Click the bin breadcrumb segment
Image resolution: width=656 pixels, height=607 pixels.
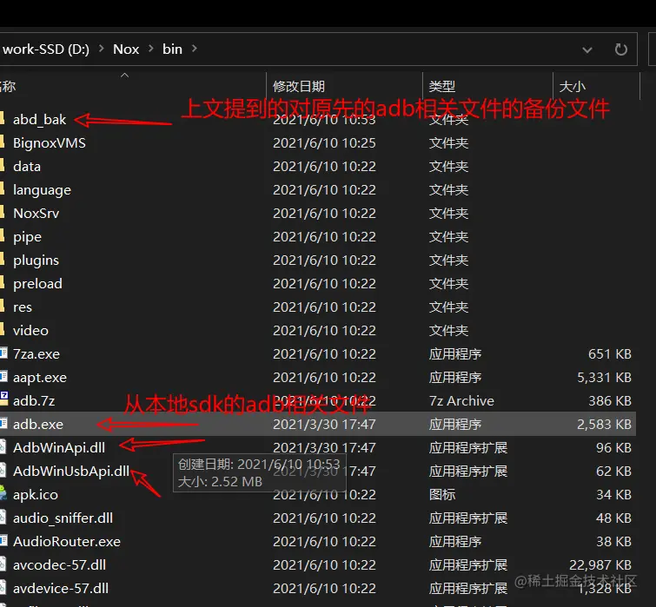click(x=172, y=49)
